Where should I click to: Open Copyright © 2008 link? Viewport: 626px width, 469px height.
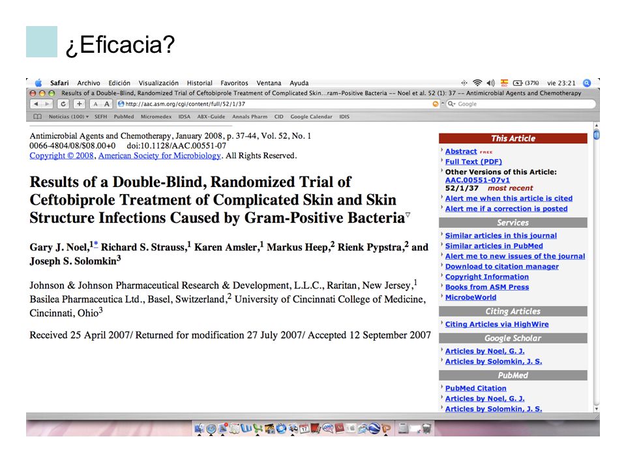pos(61,156)
